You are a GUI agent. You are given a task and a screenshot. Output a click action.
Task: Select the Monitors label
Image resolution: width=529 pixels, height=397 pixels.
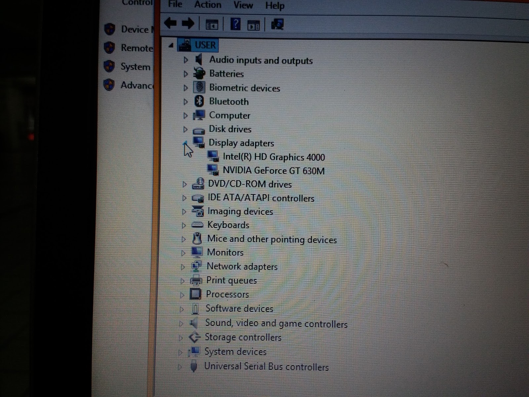coord(225,252)
